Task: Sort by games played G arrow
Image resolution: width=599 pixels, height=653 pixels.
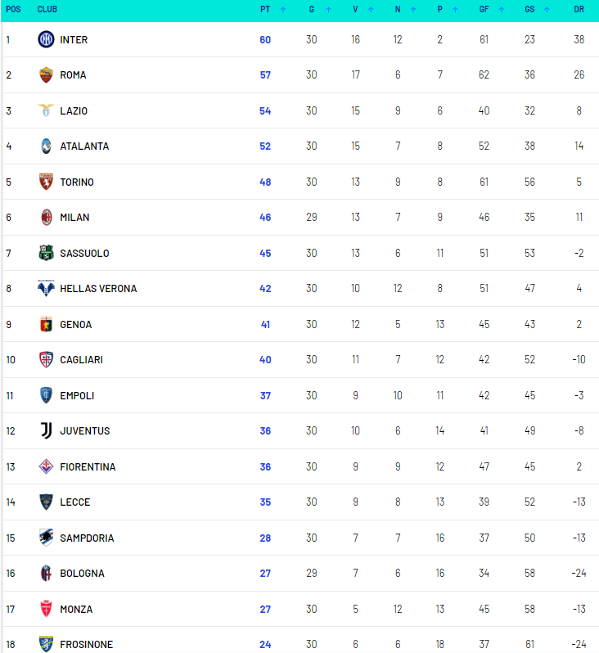Action: pos(328,10)
